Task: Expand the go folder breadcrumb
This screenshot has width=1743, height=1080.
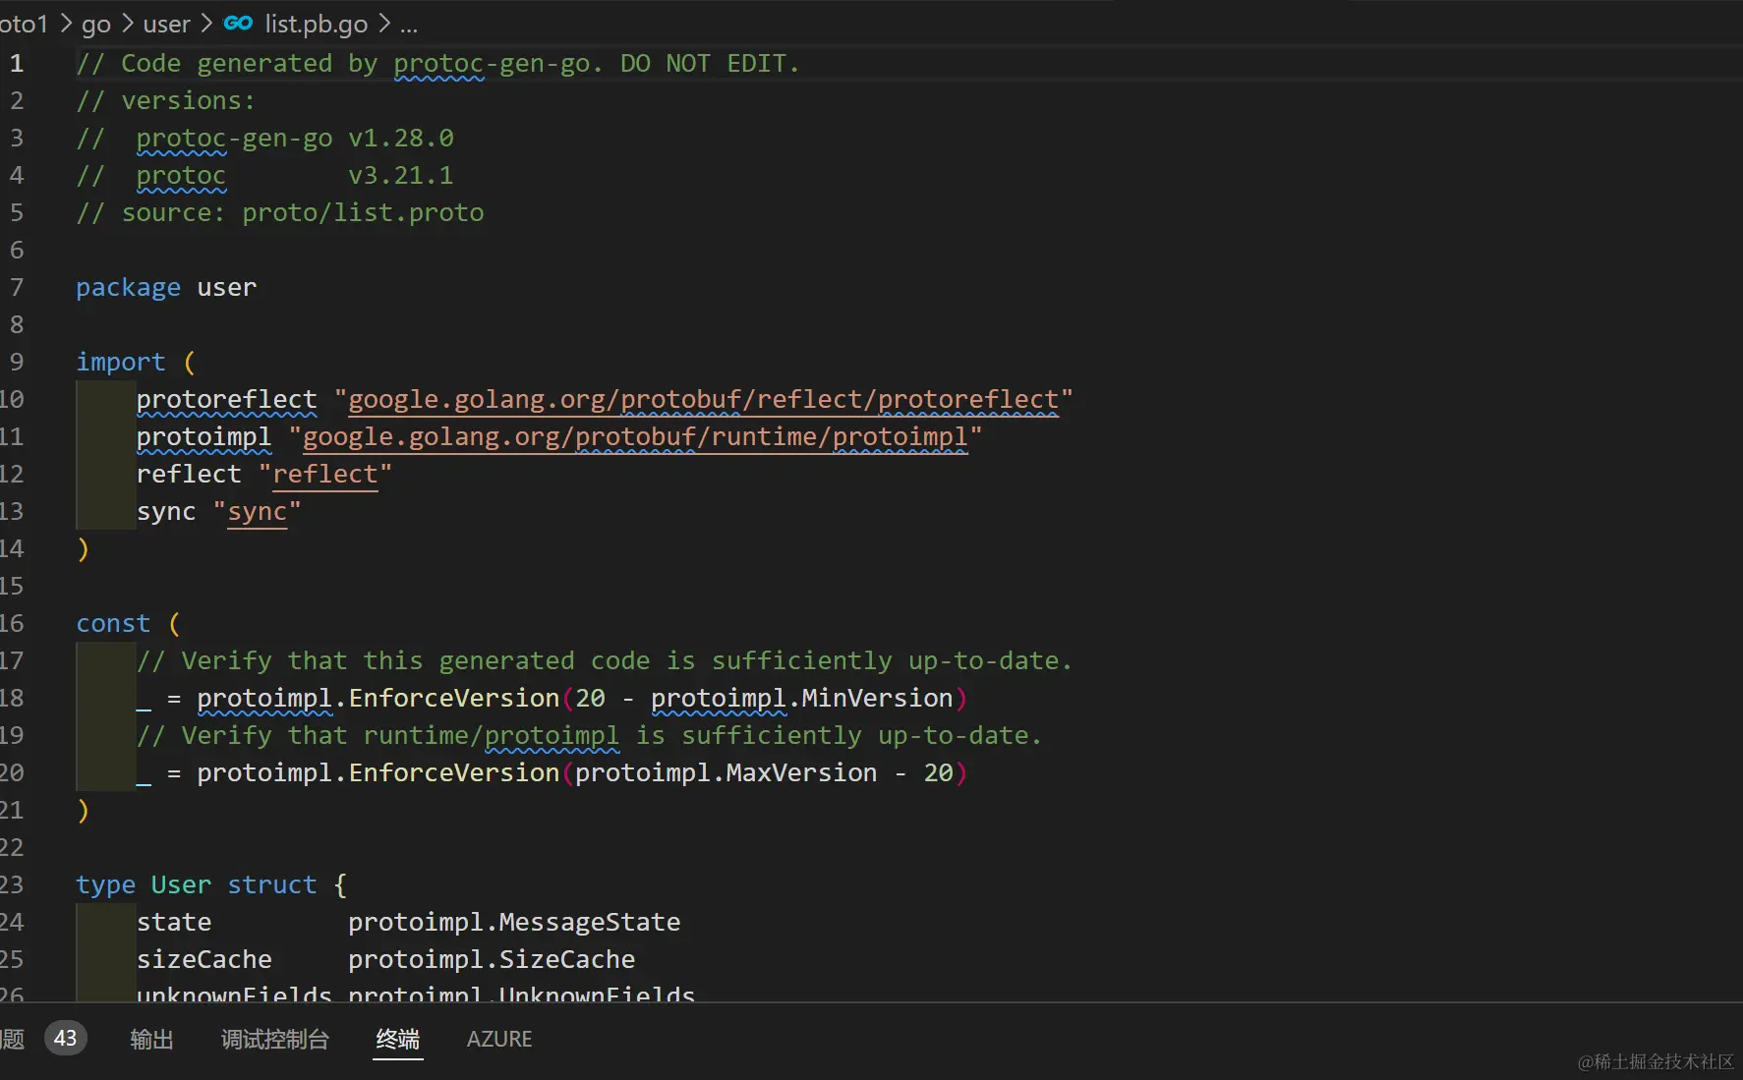Action: tap(95, 23)
